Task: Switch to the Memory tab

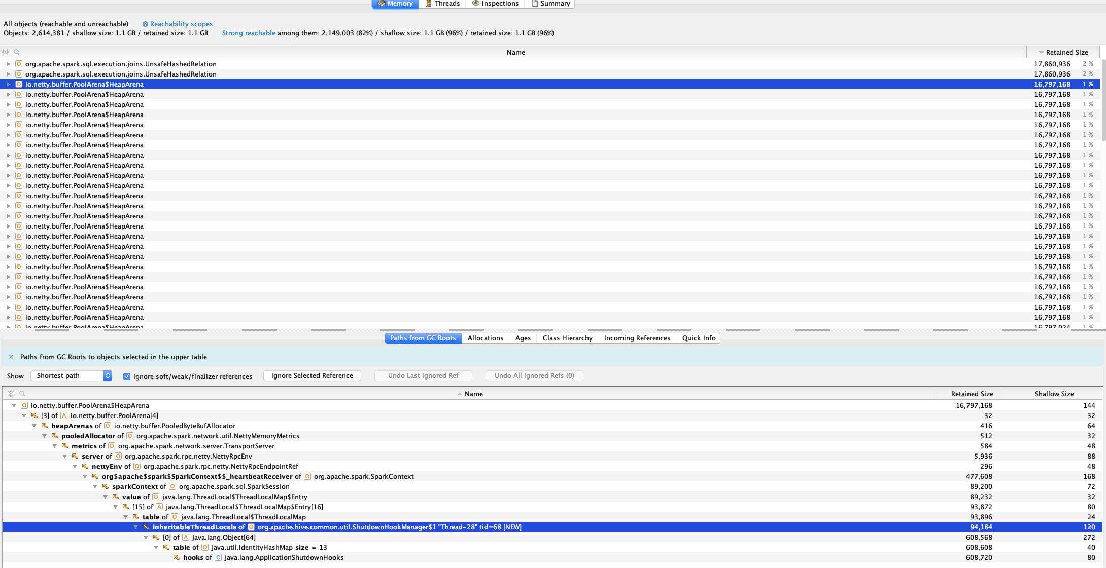Action: click(395, 4)
